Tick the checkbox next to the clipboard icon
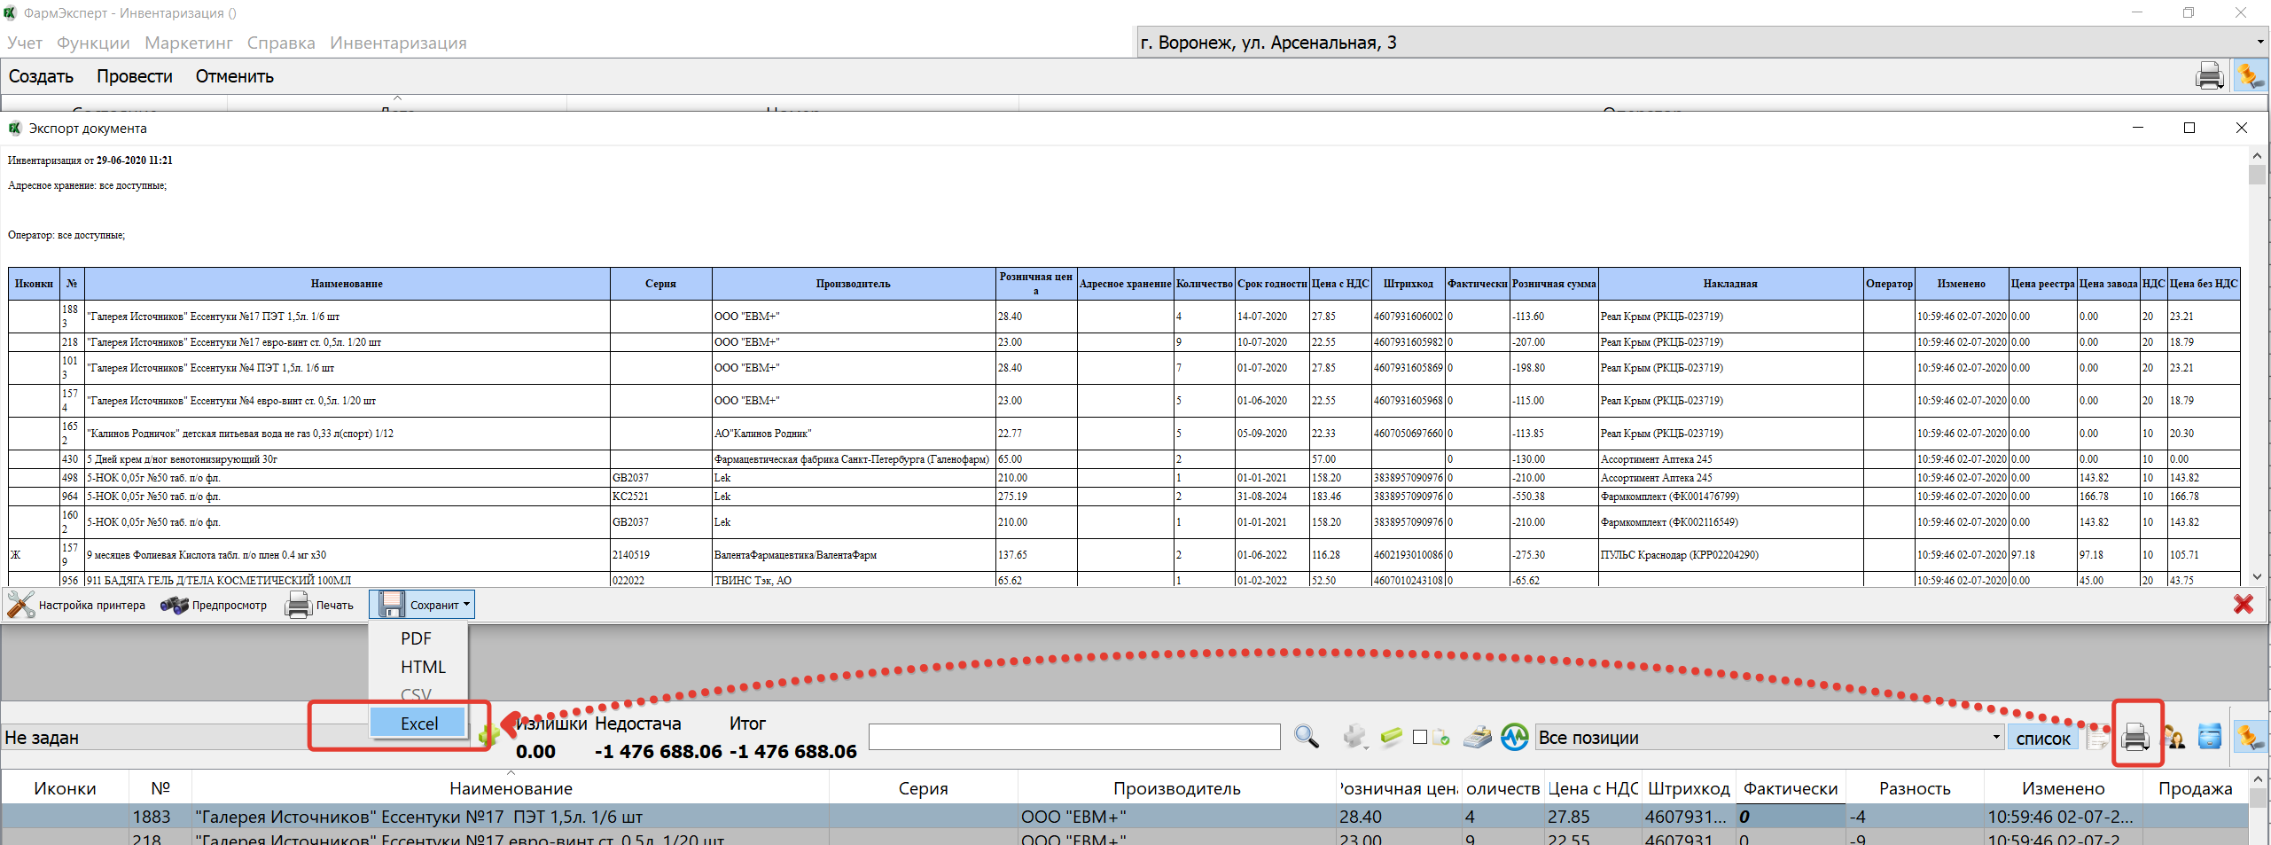 click(1420, 738)
